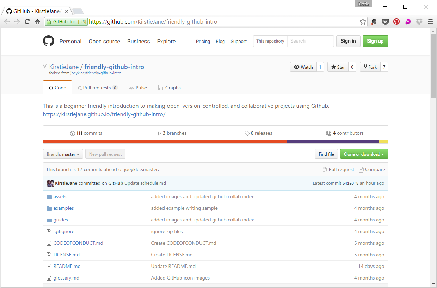Open the joeyklee/friendly-github-intro parent repo link

(96, 73)
